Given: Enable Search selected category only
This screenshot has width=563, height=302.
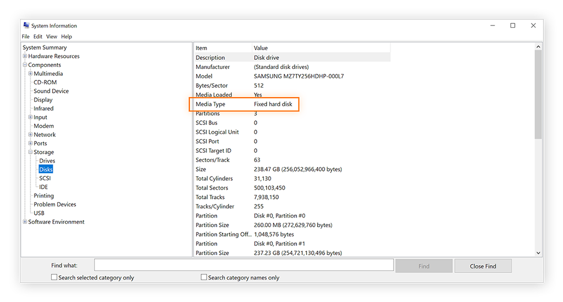Looking at the screenshot, I should coord(54,277).
